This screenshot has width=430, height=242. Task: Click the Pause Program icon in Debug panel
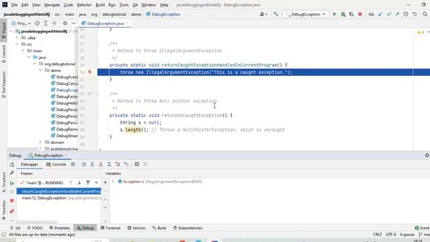pos(12,192)
